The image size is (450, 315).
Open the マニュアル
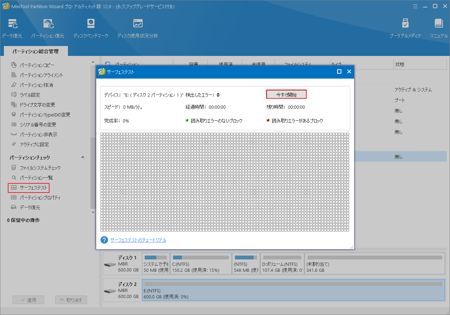(439, 28)
